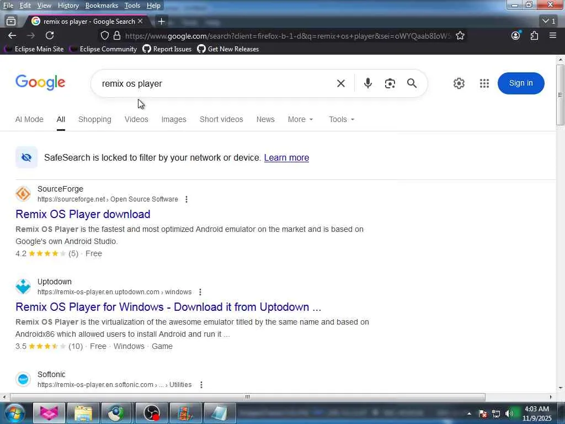Click in the Google search input field

click(216, 83)
